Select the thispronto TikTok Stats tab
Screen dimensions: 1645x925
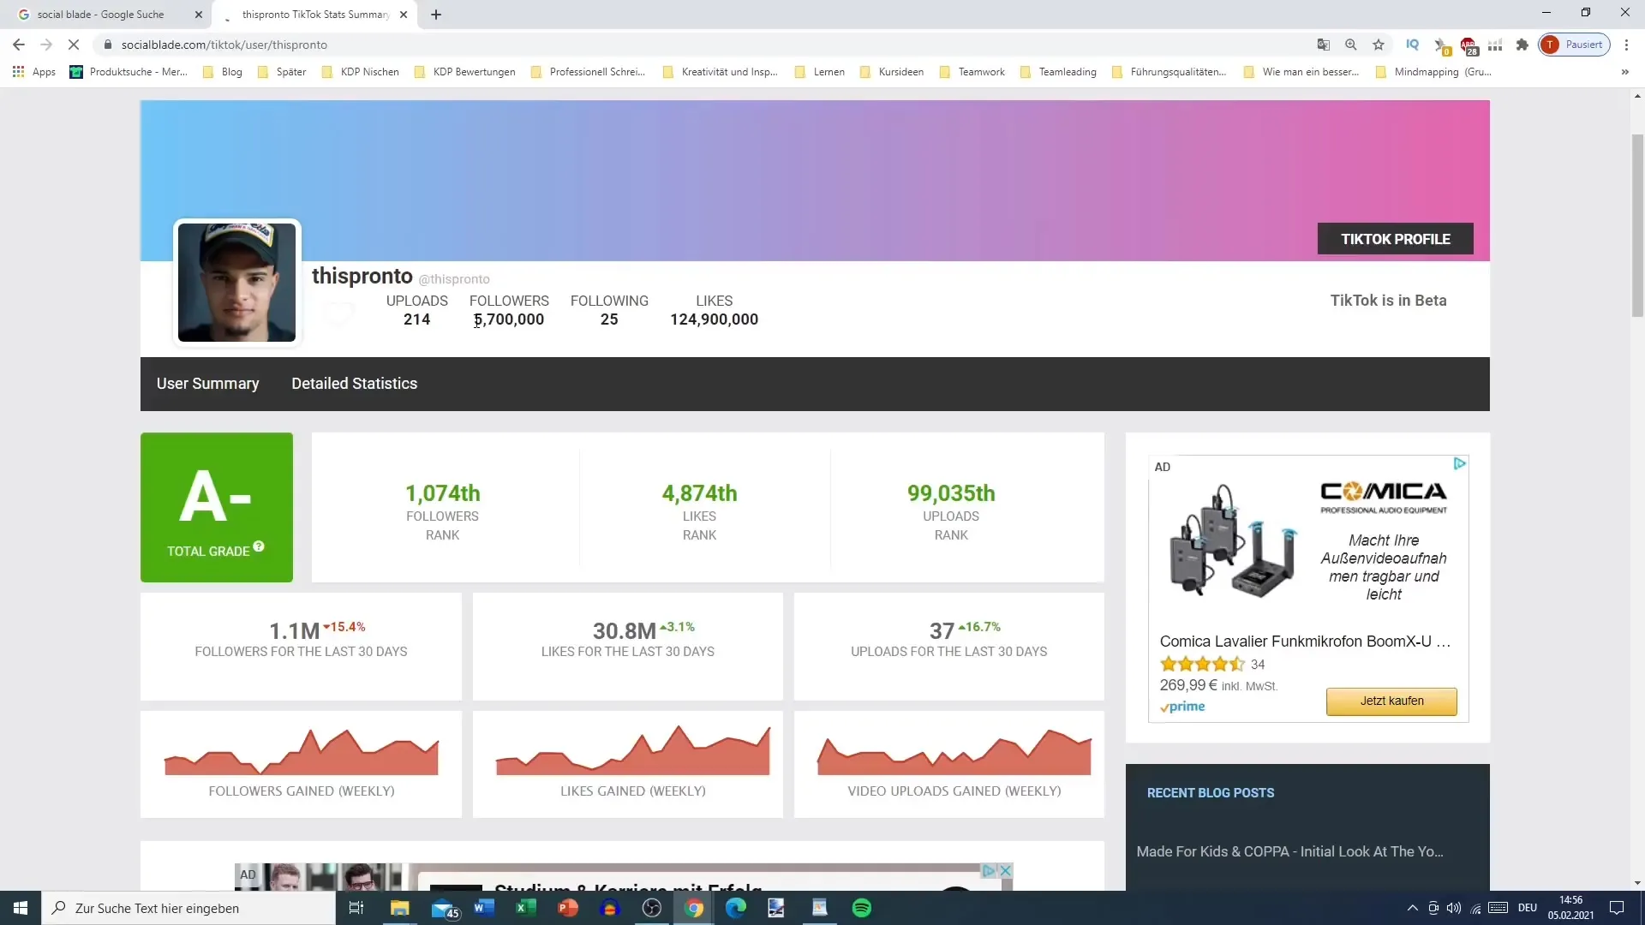tap(314, 15)
